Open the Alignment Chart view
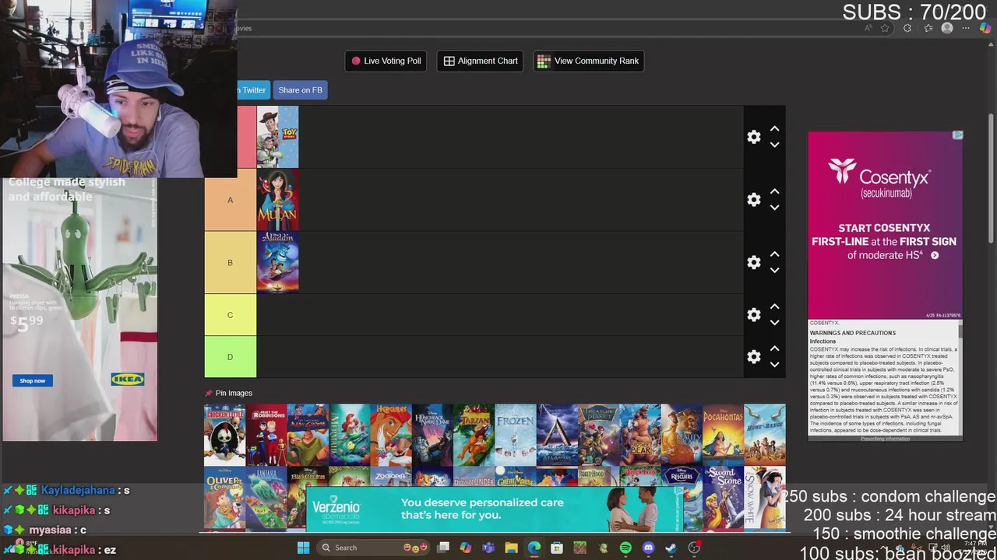The height and width of the screenshot is (560, 997). [481, 61]
